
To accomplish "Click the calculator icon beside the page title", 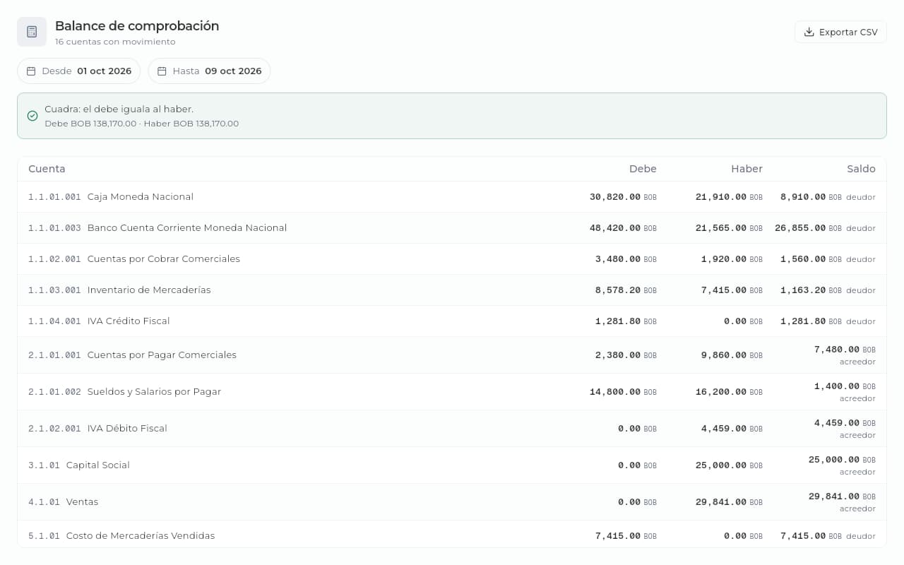I will [32, 32].
